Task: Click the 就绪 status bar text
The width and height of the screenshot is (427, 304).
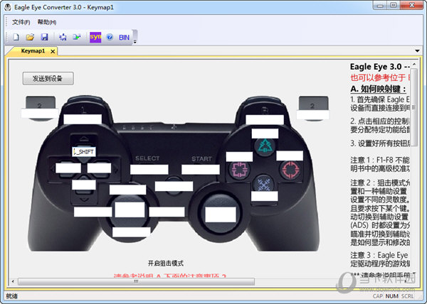Action: coord(11,296)
